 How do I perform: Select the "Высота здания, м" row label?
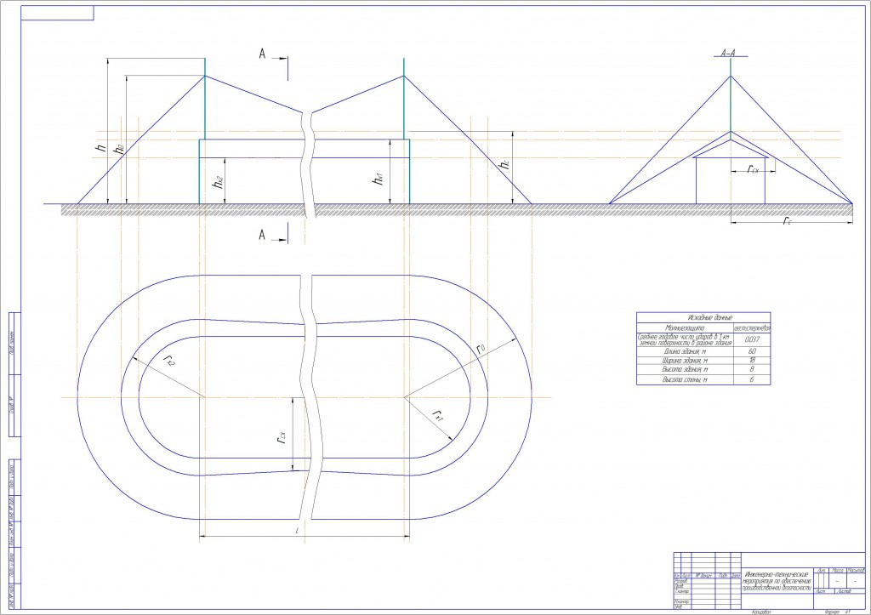685,369
